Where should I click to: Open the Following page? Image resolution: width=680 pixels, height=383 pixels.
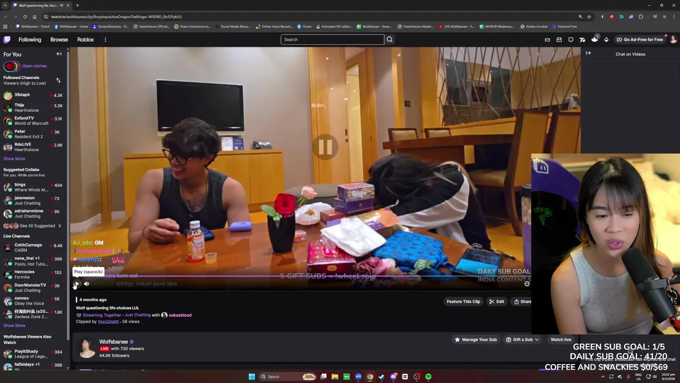point(30,39)
